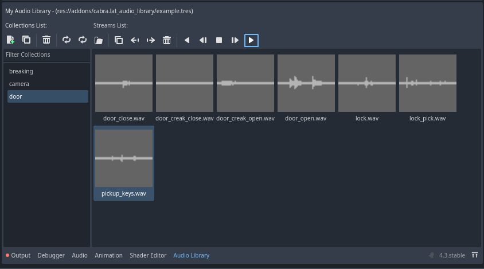The height and width of the screenshot is (269, 484).
Task: Focus the Filter Collections search field
Action: (x=46, y=55)
